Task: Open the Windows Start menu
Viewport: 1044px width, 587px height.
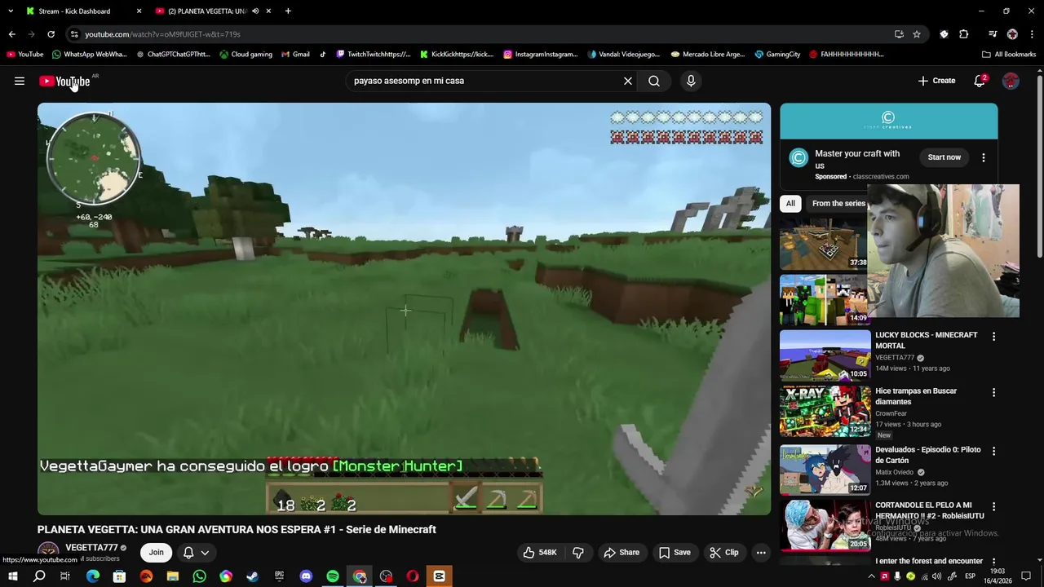Action: (x=12, y=576)
